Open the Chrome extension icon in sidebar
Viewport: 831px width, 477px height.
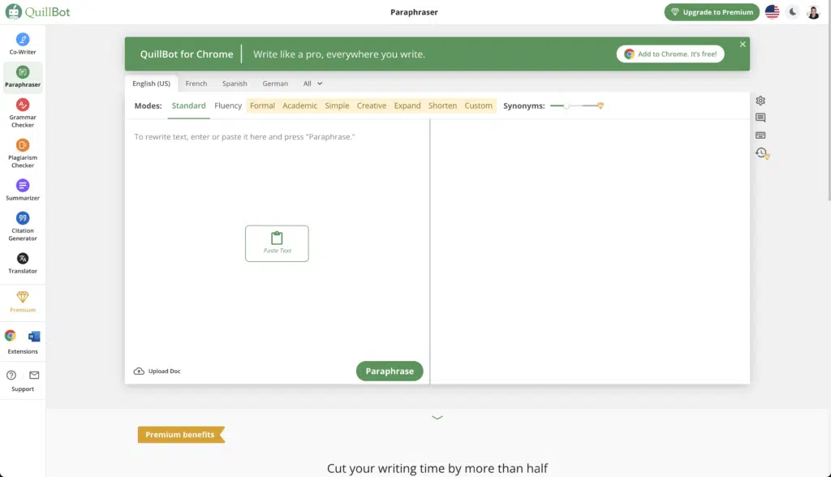tap(10, 336)
